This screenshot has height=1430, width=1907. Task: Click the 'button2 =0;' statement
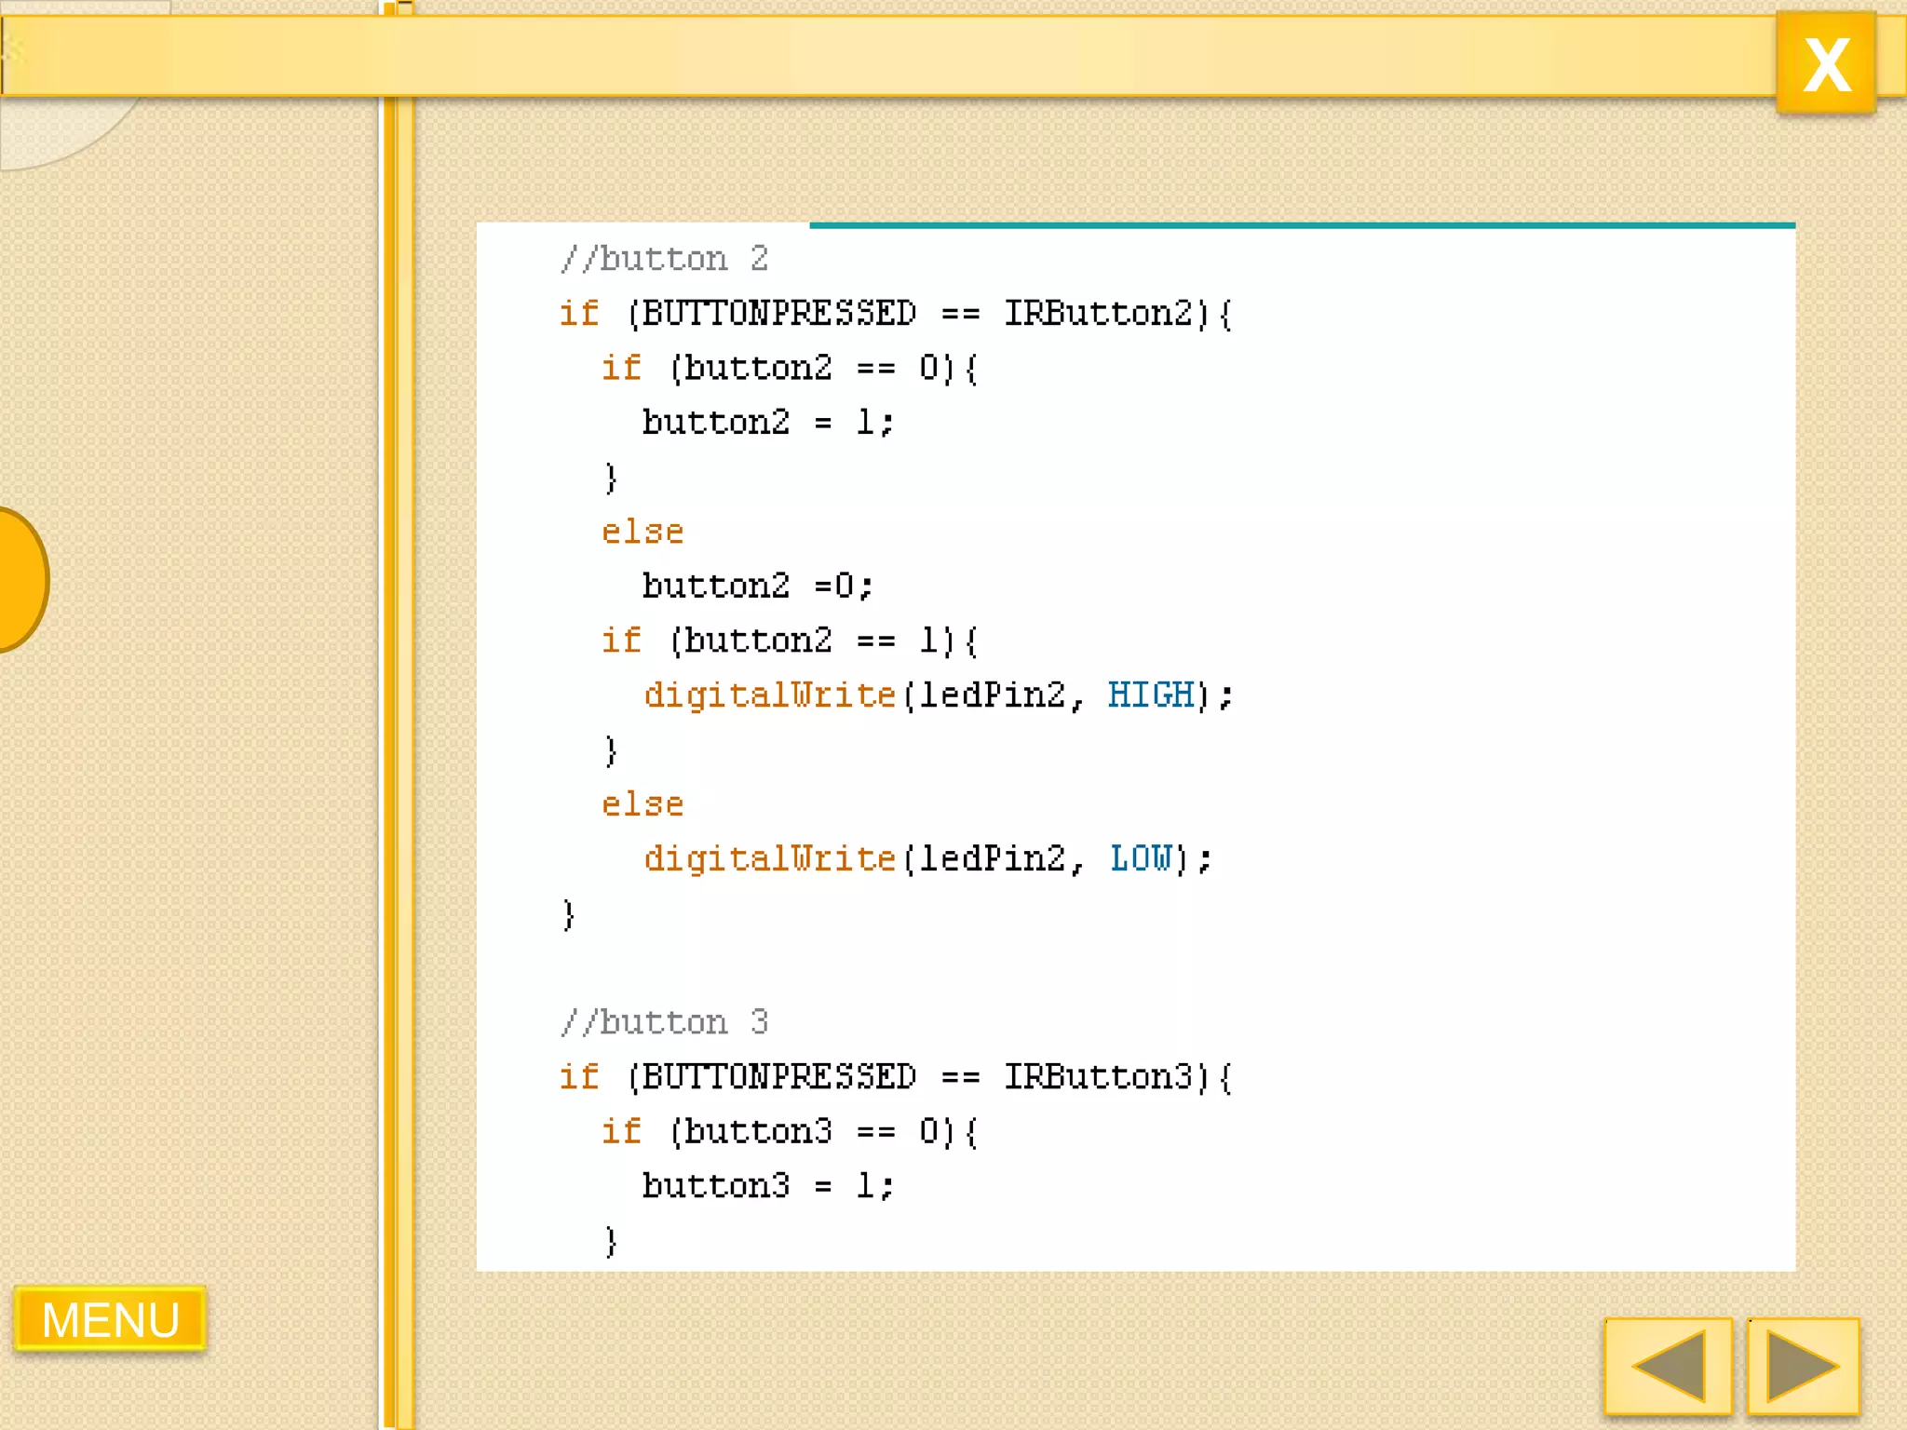757,586
